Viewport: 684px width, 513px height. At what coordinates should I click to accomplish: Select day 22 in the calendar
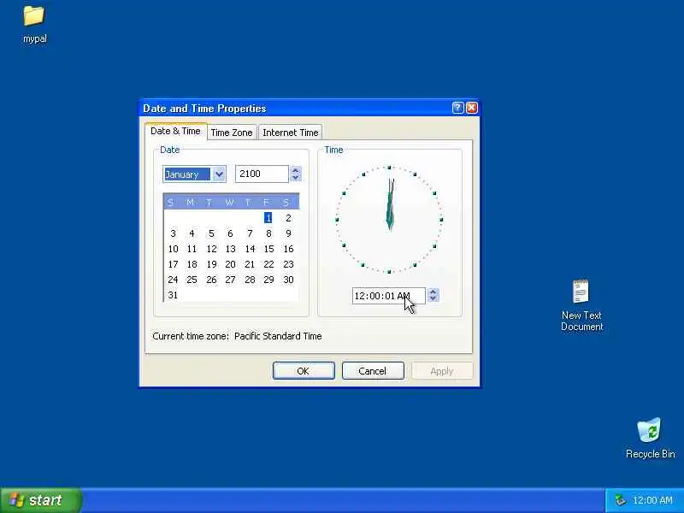click(x=268, y=264)
